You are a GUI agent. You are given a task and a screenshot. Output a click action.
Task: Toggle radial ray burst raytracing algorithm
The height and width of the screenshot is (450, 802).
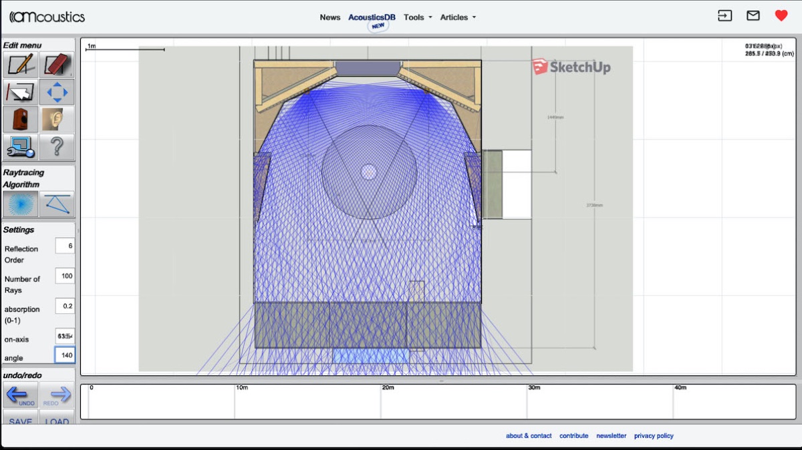tap(21, 204)
